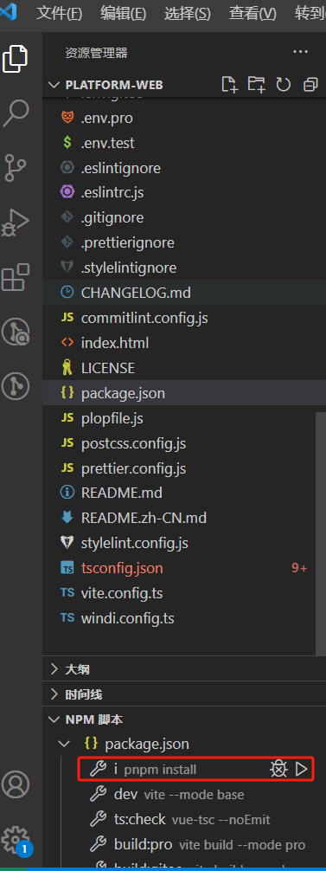Open the .env.test file
The width and height of the screenshot is (326, 871).
[x=184, y=143]
